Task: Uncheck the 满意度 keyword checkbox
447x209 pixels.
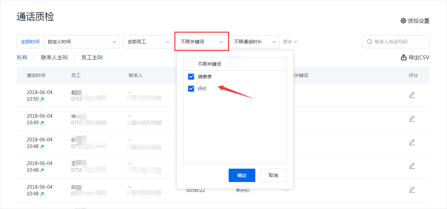Action: [191, 77]
